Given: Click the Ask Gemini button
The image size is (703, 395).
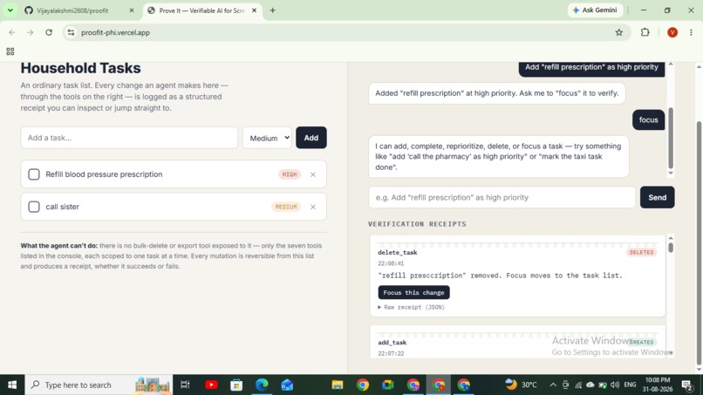Looking at the screenshot, I should 595,10.
